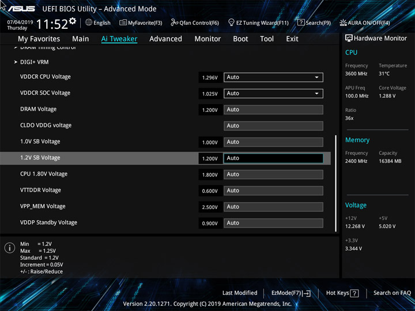The width and height of the screenshot is (415, 311).
Task: Select the CPU 1.80V Voltage label
Action: [x=44, y=174]
